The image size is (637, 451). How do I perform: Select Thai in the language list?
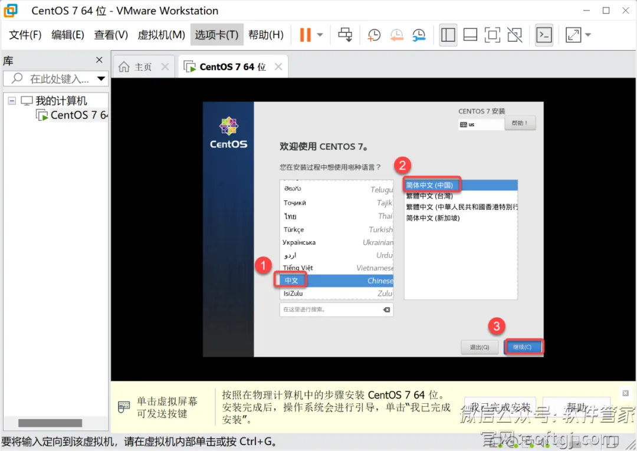pos(336,216)
